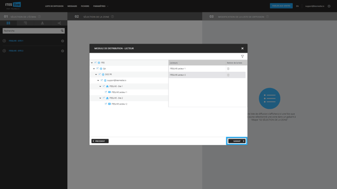Toggle the ITES root node checkbox
The image size is (337, 189).
click(x=96, y=62)
